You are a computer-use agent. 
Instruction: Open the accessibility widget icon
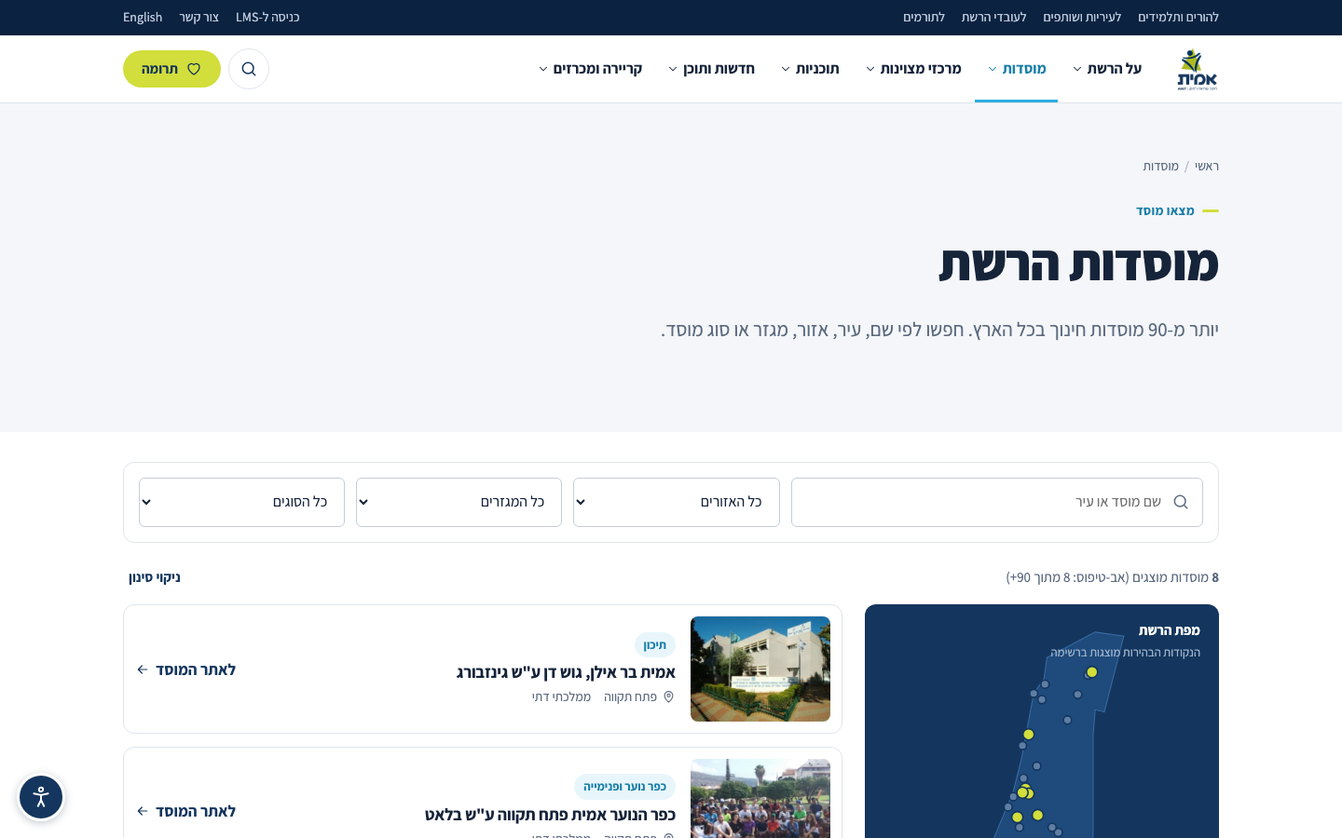pyautogui.click(x=41, y=797)
